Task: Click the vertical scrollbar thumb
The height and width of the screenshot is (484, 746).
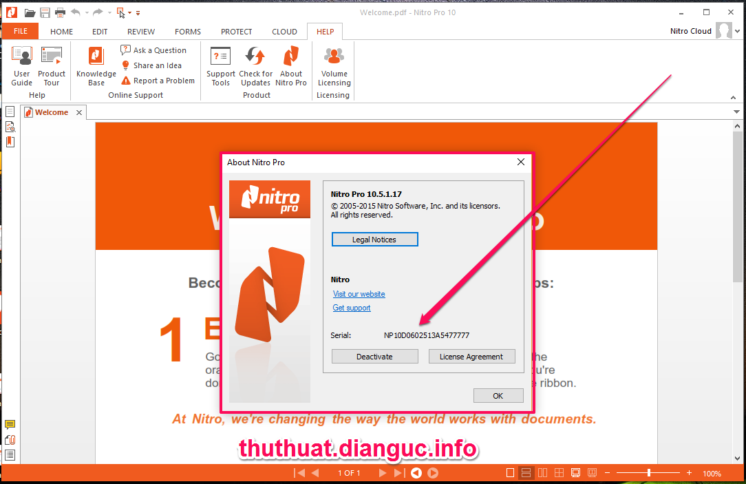Action: tap(738, 207)
